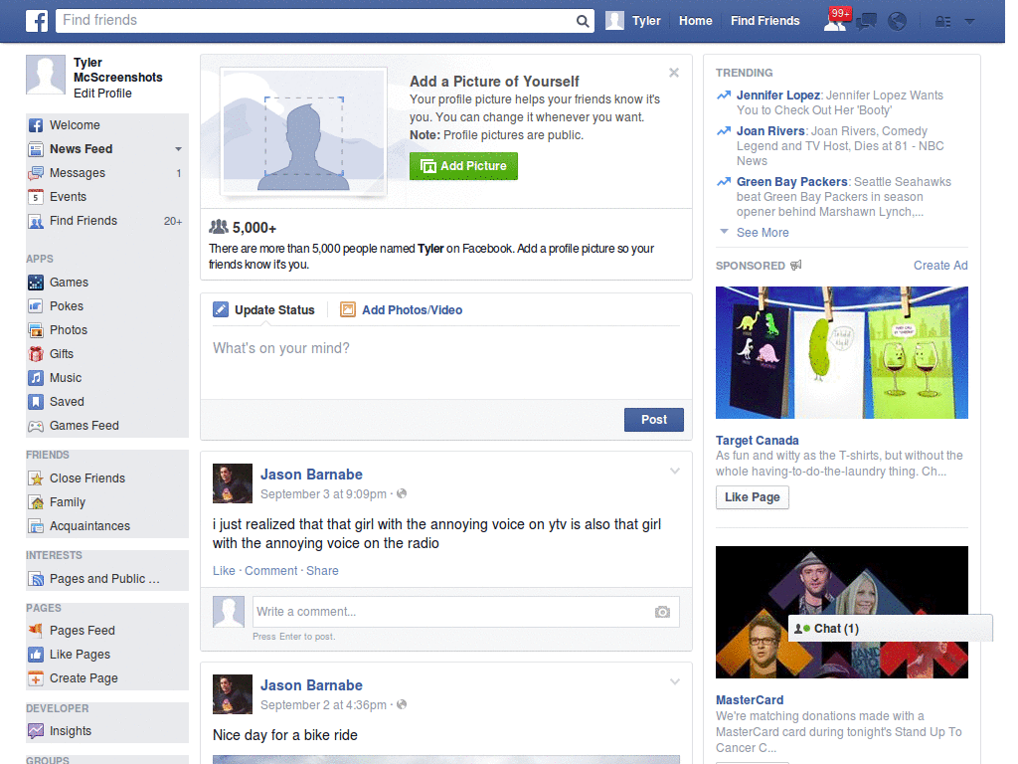Click the Pokes icon
This screenshot has width=1018, height=764.
36,306
